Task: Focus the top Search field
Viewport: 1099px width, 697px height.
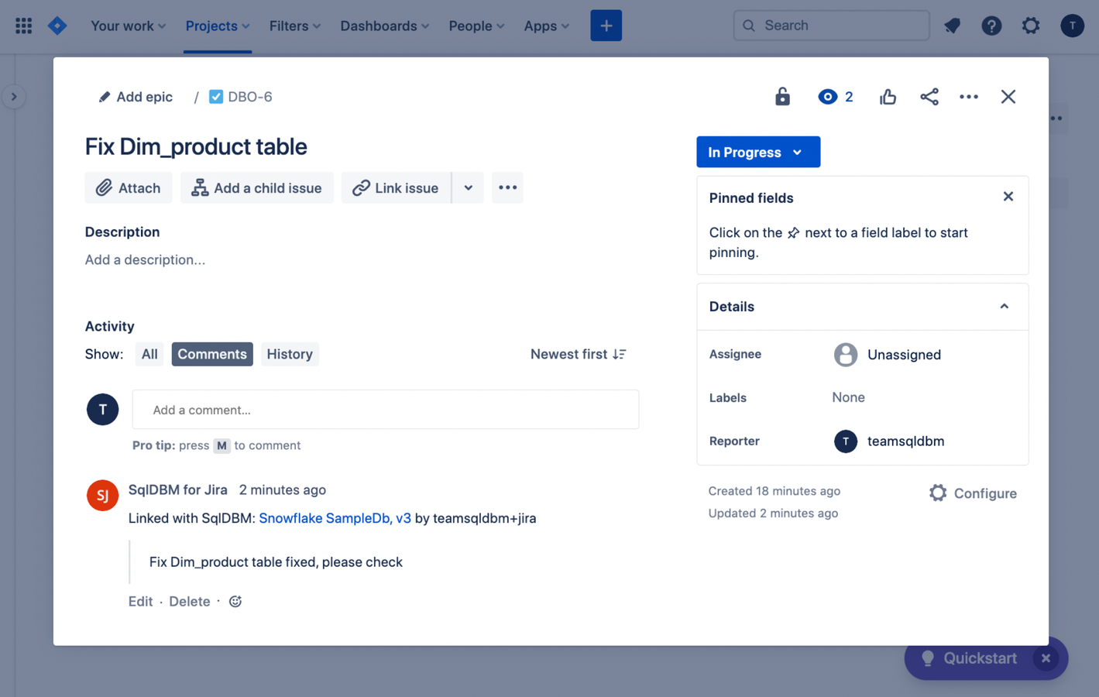Action: (831, 26)
